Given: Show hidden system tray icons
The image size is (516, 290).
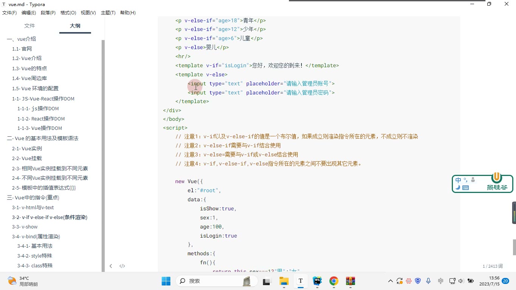Looking at the screenshot, I should click(x=390, y=281).
